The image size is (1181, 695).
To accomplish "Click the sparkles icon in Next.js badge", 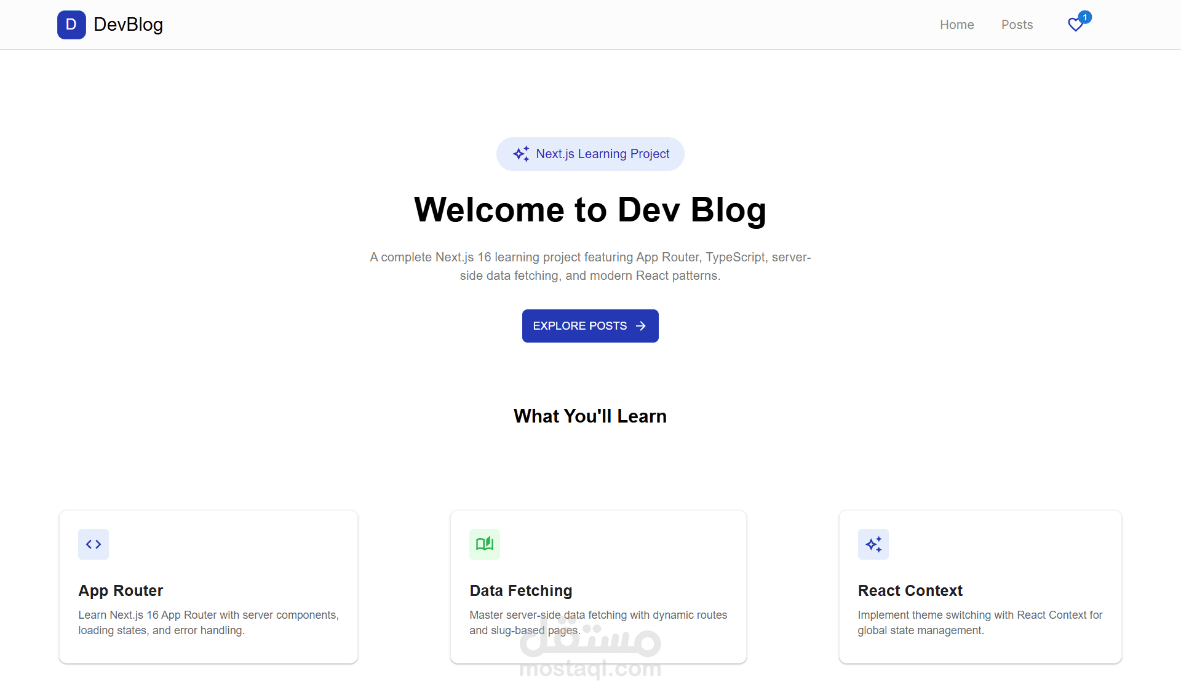I will point(521,154).
